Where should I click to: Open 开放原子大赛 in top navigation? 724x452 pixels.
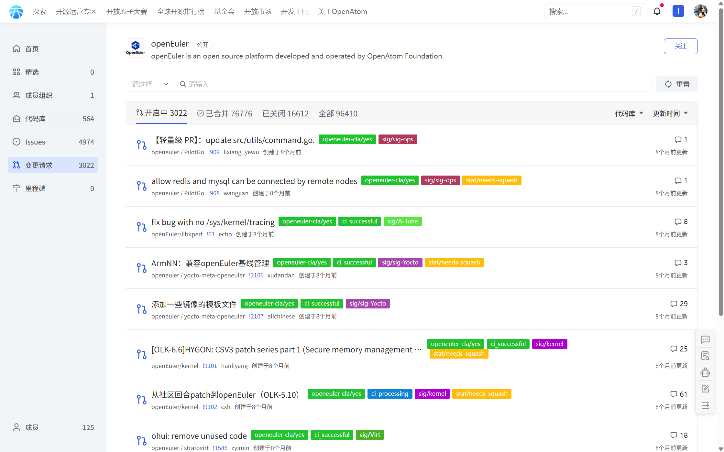(126, 12)
